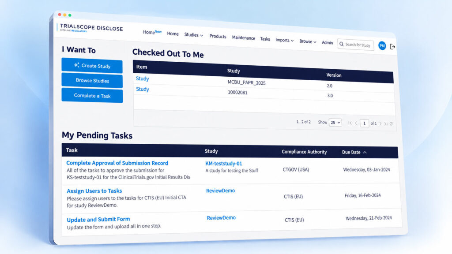452x254 pixels.
Task: Open Assign Users to Tasks link
Action: (94, 191)
